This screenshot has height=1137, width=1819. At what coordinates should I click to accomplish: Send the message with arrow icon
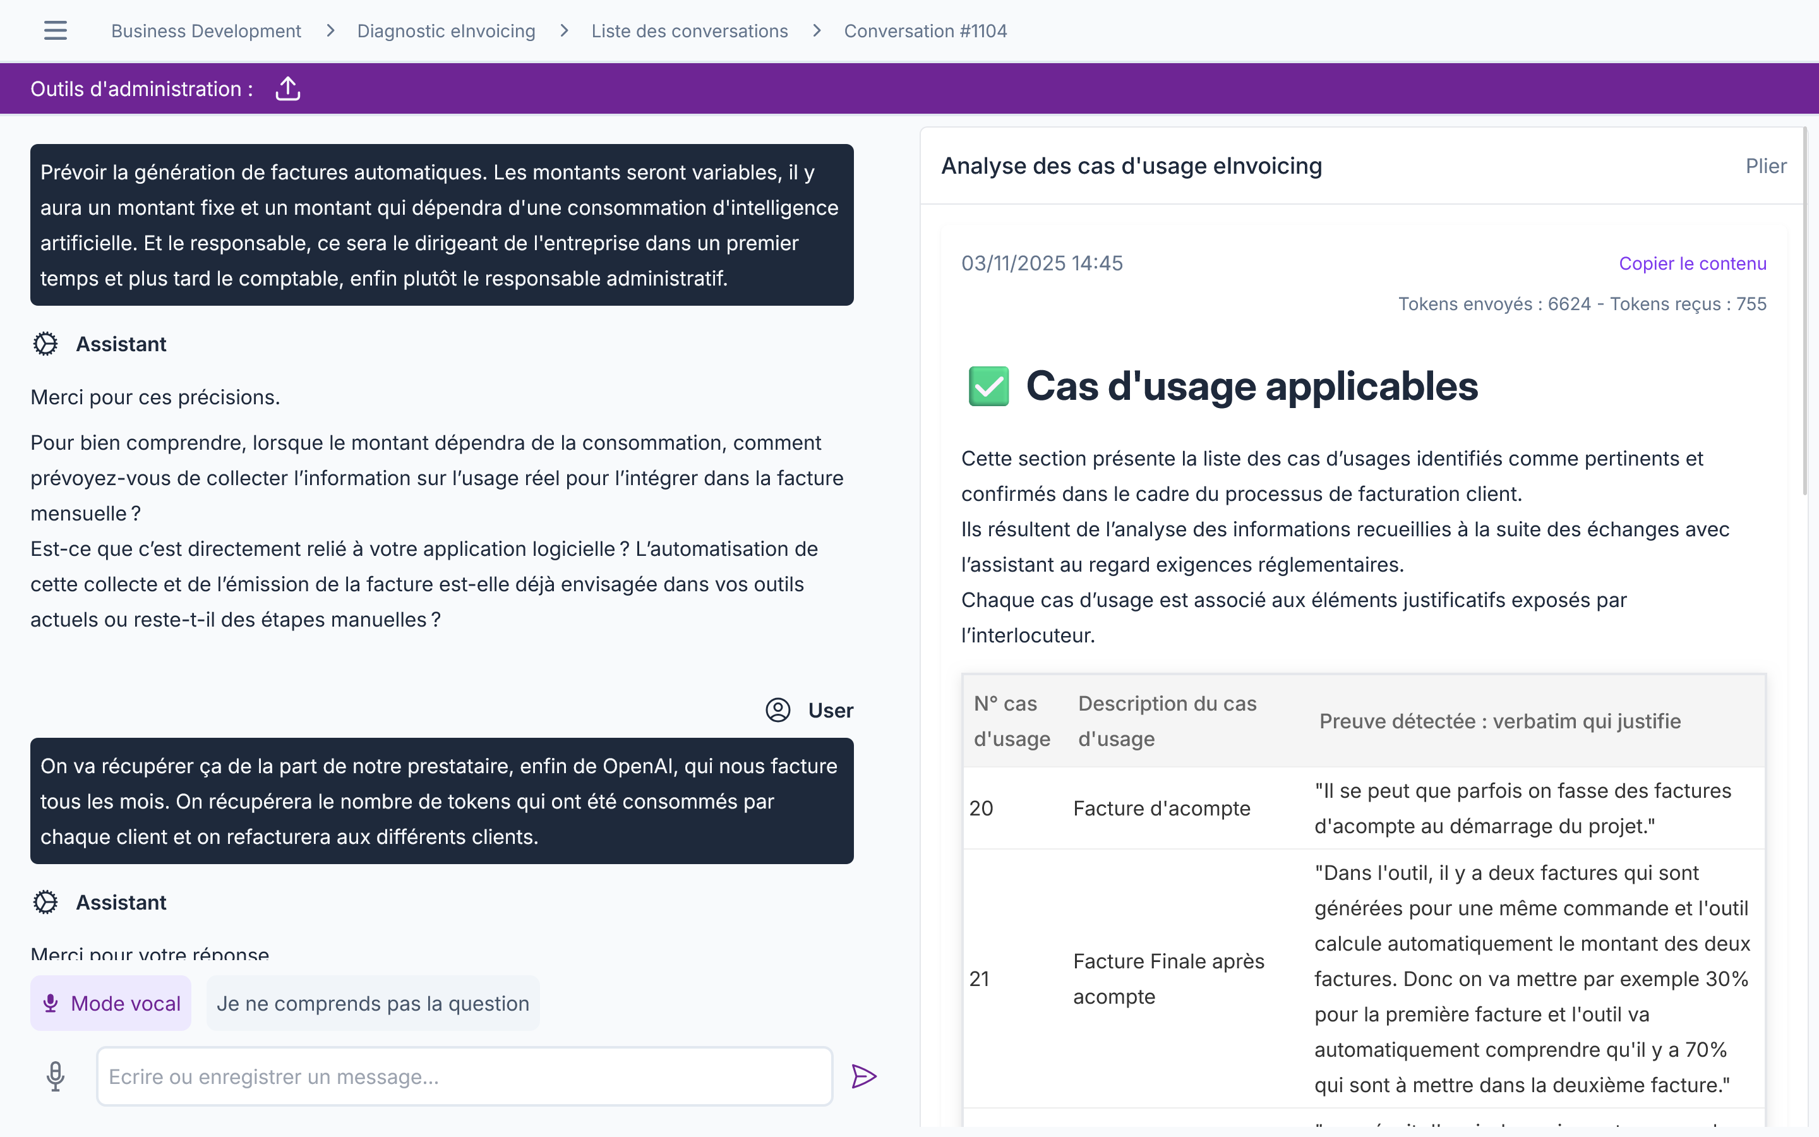pyautogui.click(x=863, y=1076)
